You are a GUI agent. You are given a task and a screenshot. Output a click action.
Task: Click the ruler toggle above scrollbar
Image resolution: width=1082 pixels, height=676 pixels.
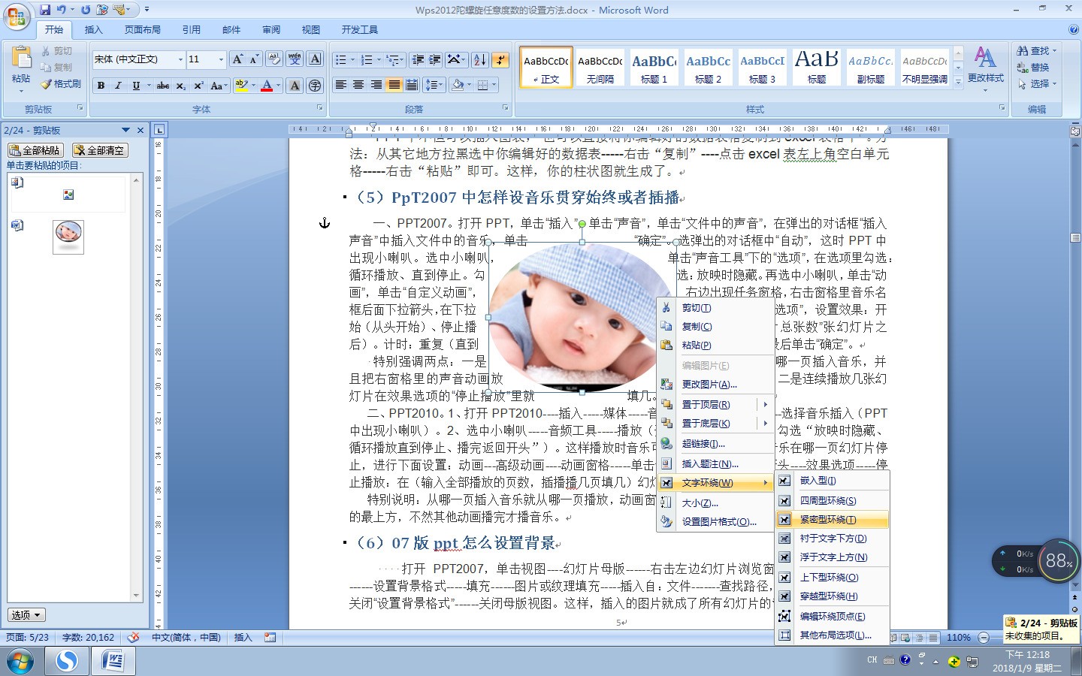click(1075, 131)
